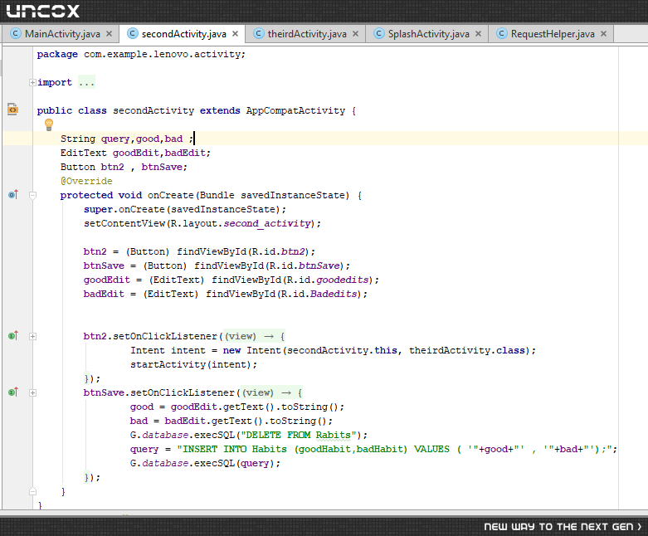Image resolution: width=648 pixels, height=536 pixels.
Task: Close the SplashActivity.java tab
Action: coord(478,34)
